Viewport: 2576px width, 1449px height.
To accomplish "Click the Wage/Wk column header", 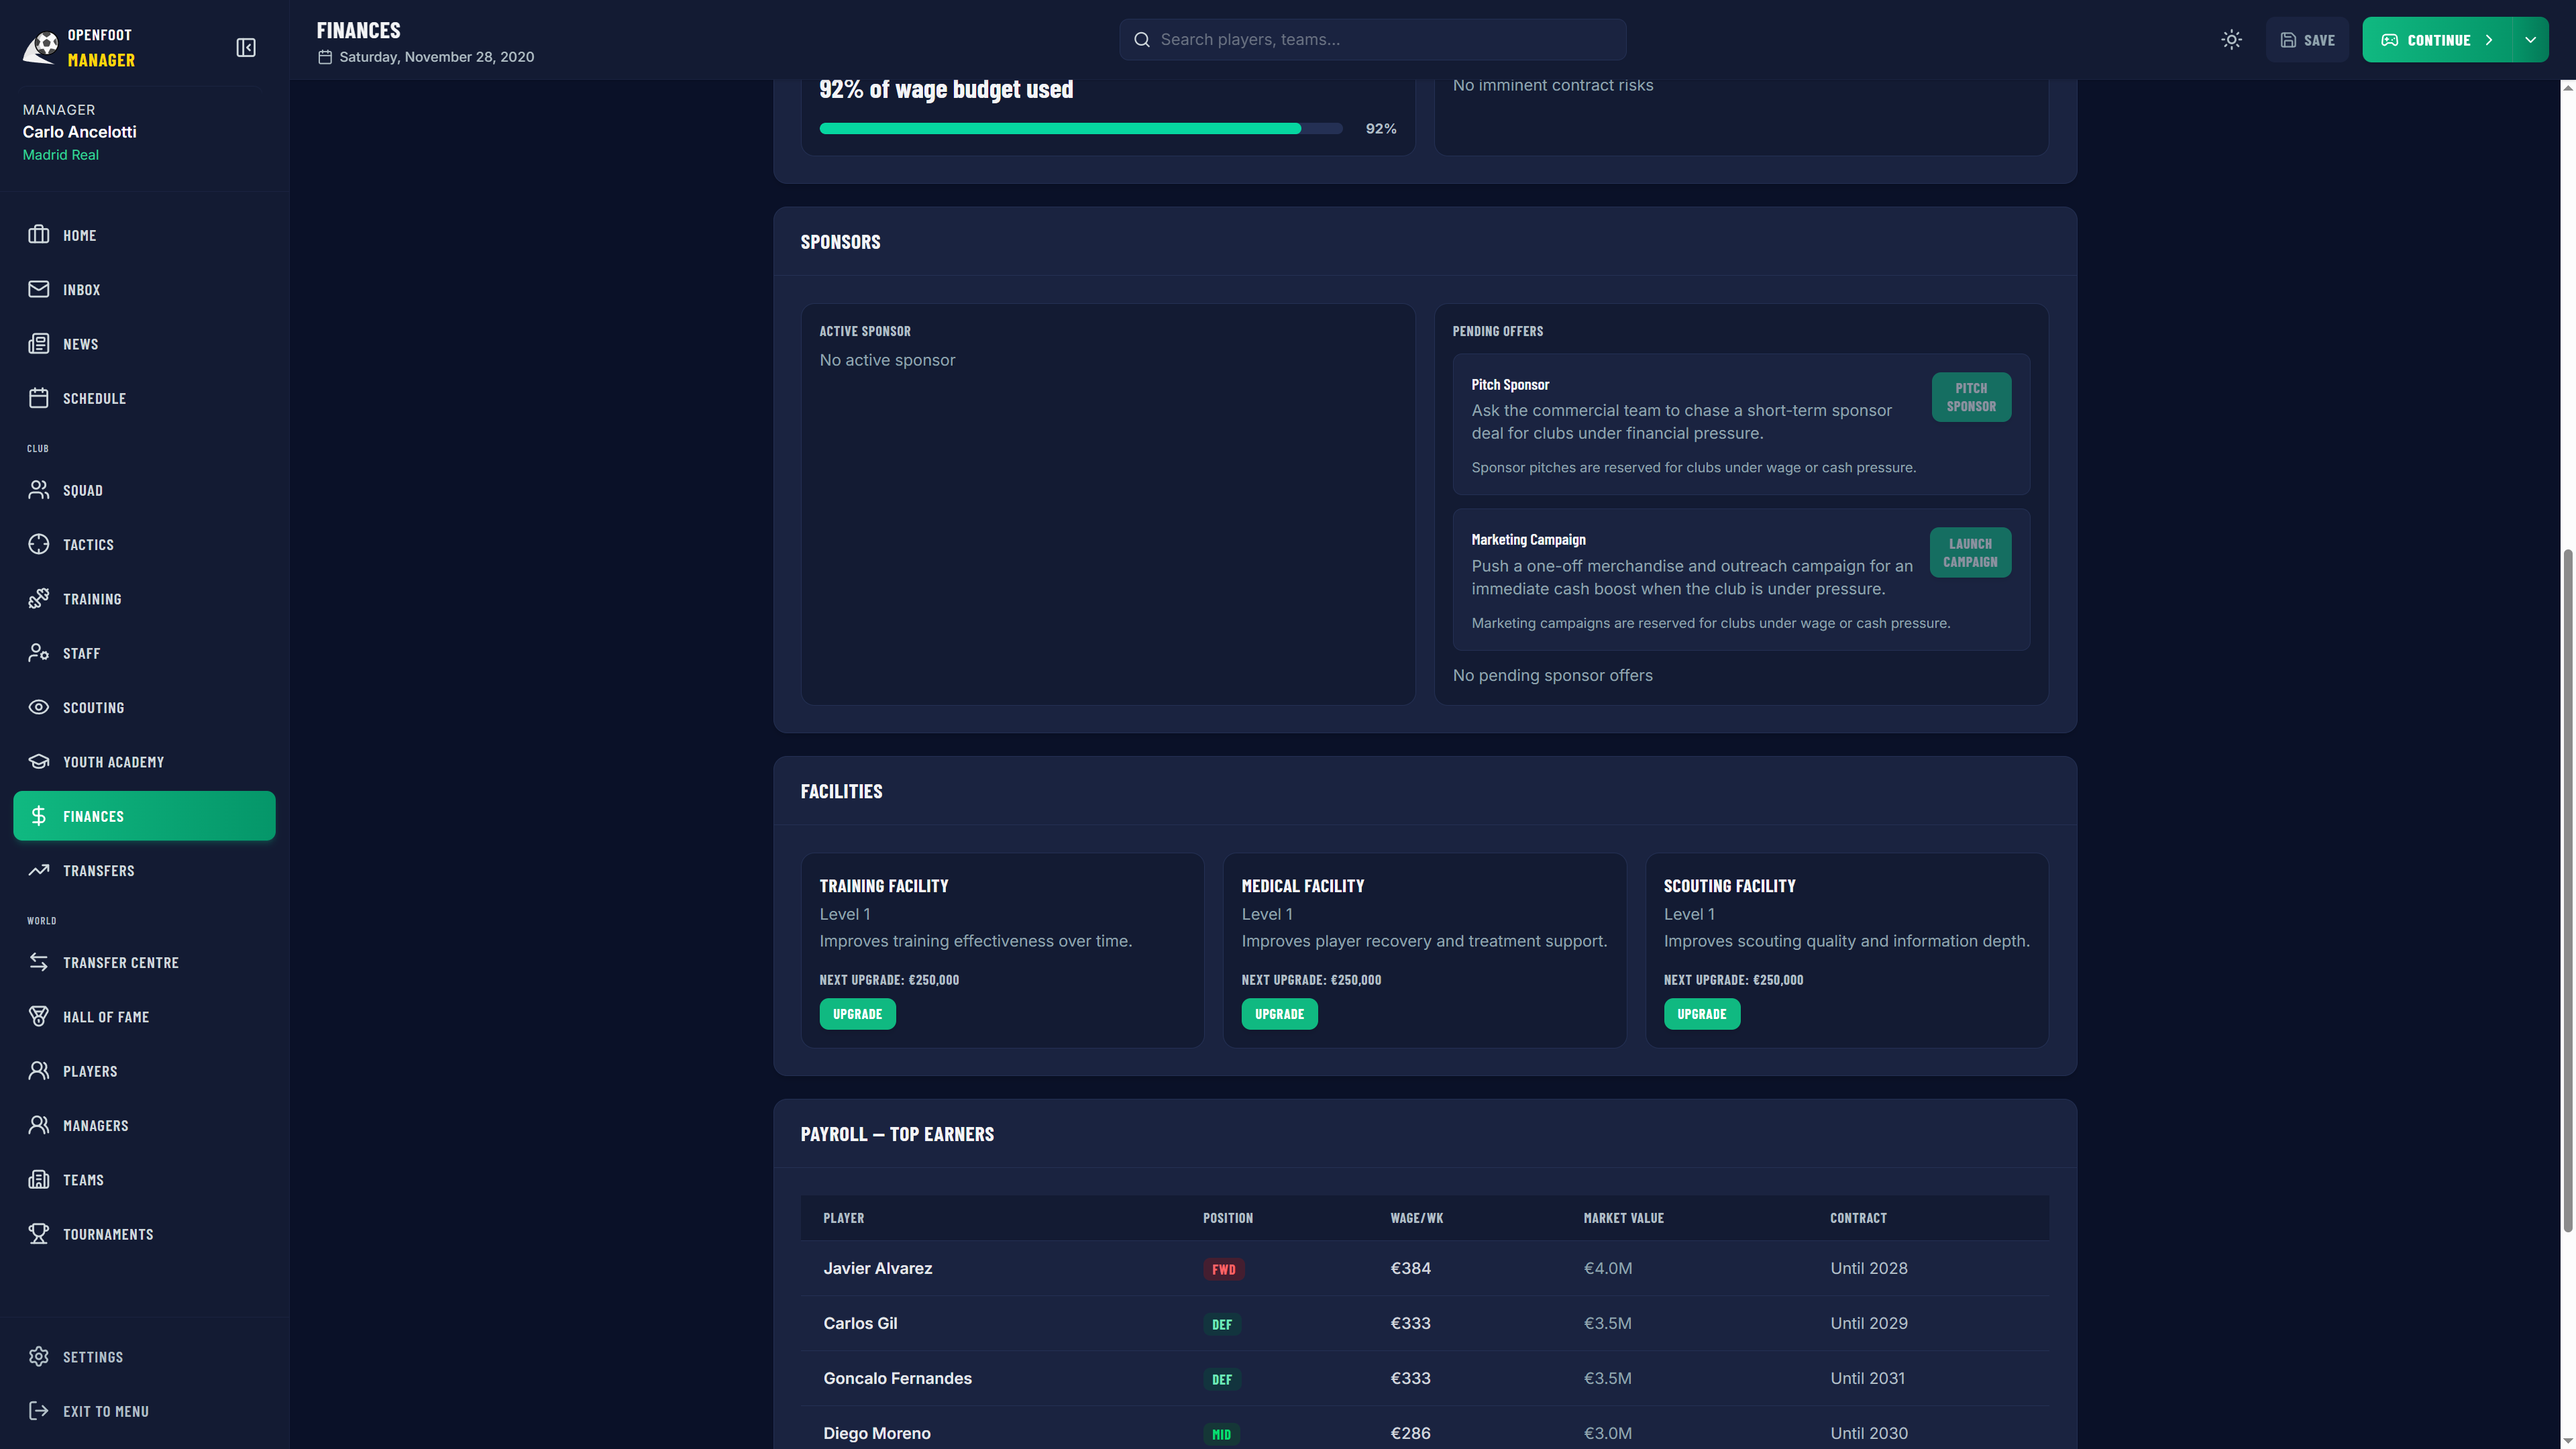I will 1416,1218.
